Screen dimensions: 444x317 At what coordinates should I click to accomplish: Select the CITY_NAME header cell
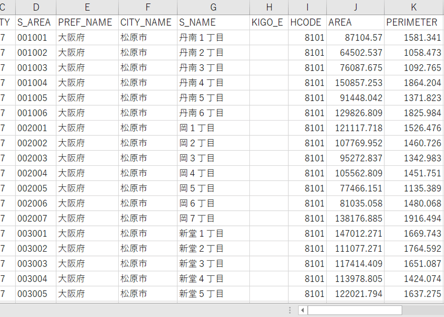[x=148, y=23]
